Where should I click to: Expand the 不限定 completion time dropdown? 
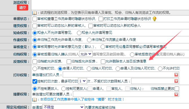tap(64, 107)
